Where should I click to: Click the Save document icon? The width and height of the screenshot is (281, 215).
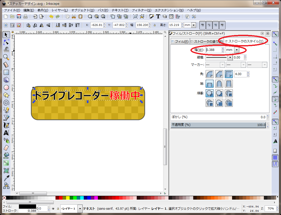pyautogui.click(x=19, y=17)
